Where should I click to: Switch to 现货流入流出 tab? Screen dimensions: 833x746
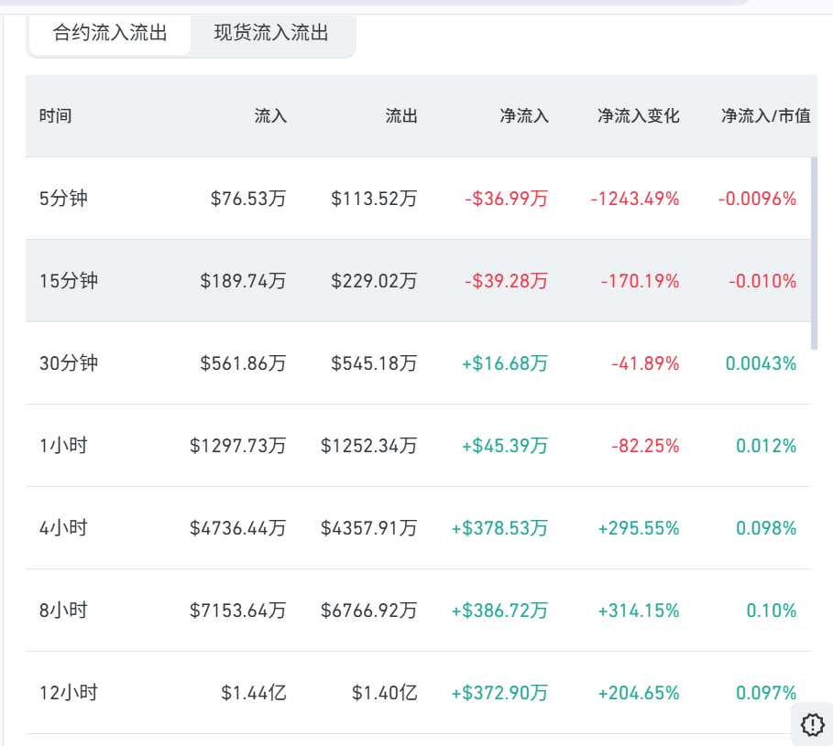[x=271, y=34]
